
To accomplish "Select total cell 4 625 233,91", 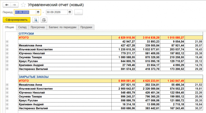I will pyautogui.click(x=148, y=81).
